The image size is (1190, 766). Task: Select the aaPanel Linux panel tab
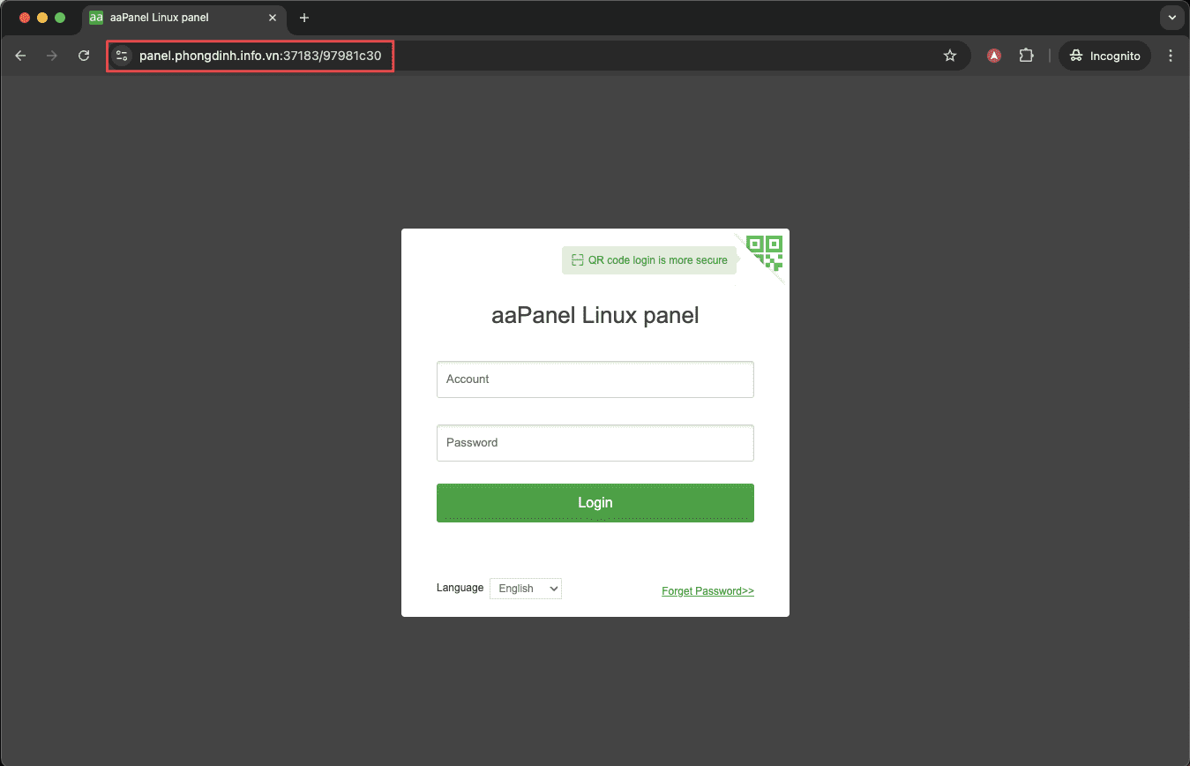(183, 18)
